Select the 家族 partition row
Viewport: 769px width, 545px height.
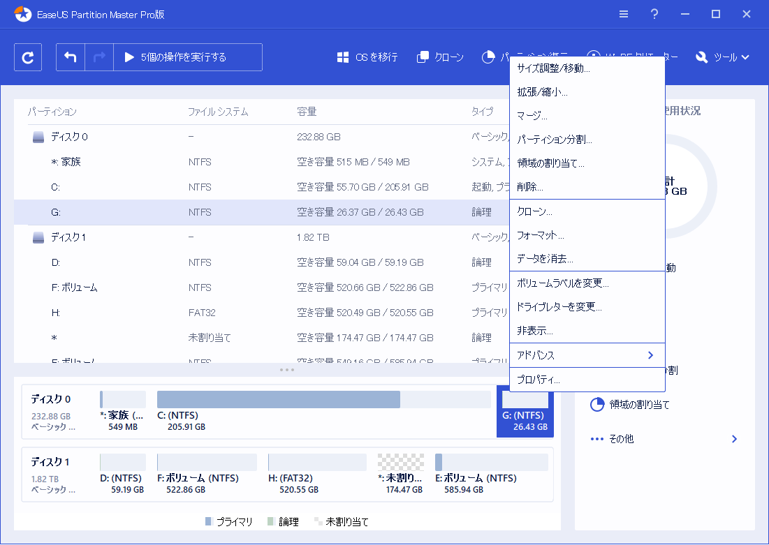point(262,162)
